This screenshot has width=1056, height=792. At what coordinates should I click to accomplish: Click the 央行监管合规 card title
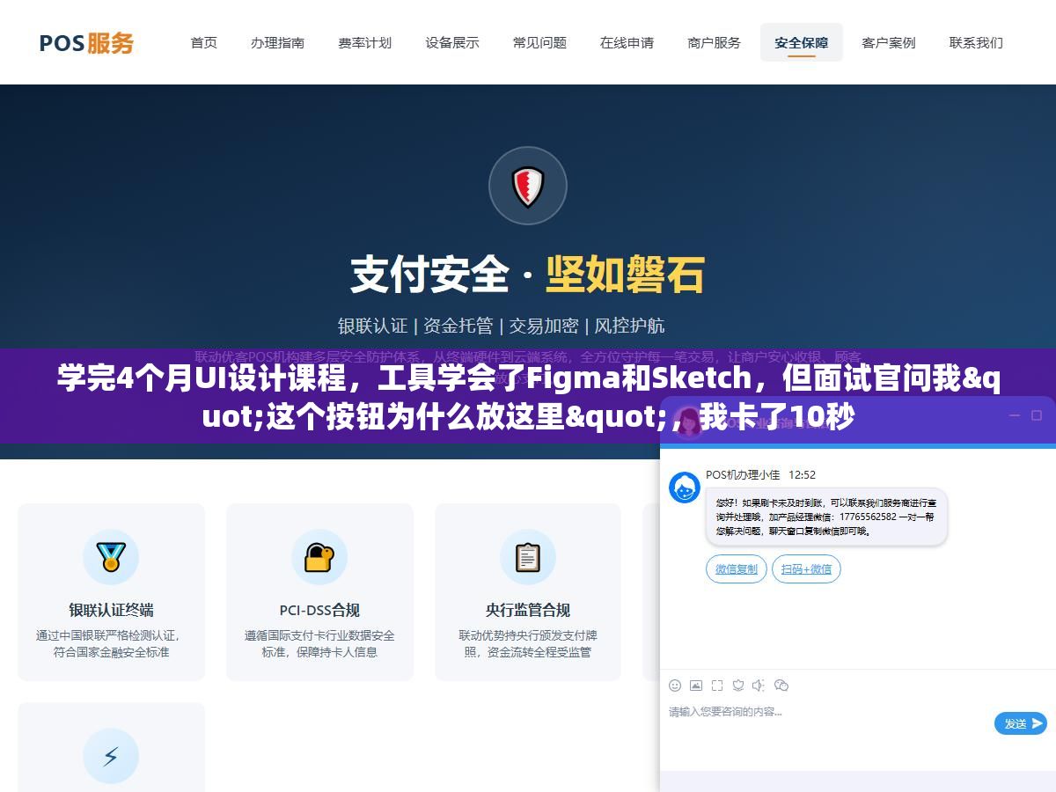tap(528, 610)
